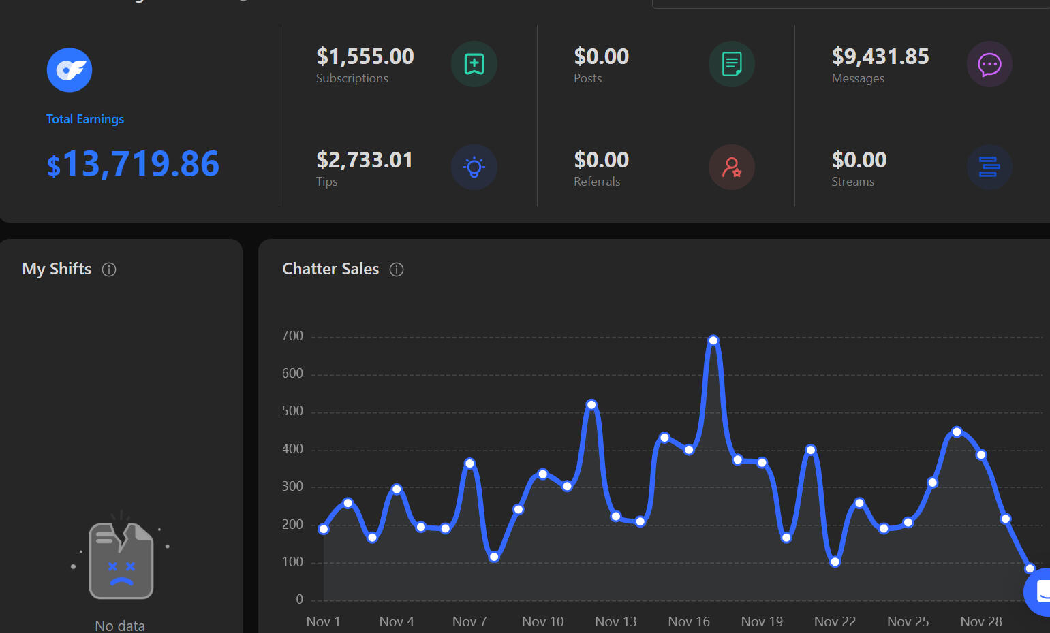Click the 700 y-axis label
The width and height of the screenshot is (1050, 633).
[292, 336]
